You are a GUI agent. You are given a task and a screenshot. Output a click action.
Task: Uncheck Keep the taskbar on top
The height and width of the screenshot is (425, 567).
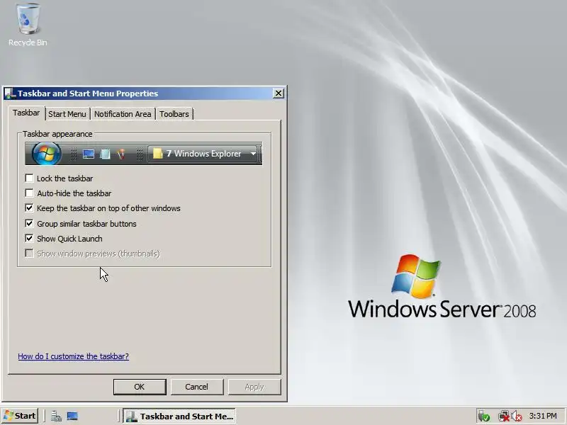[29, 208]
